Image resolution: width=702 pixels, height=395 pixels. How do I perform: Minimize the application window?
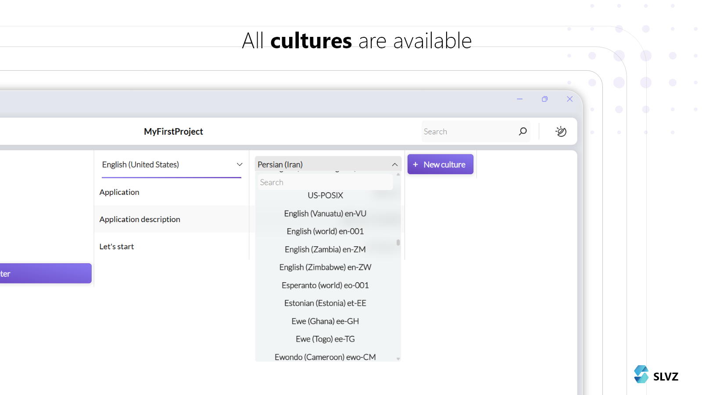pyautogui.click(x=519, y=99)
